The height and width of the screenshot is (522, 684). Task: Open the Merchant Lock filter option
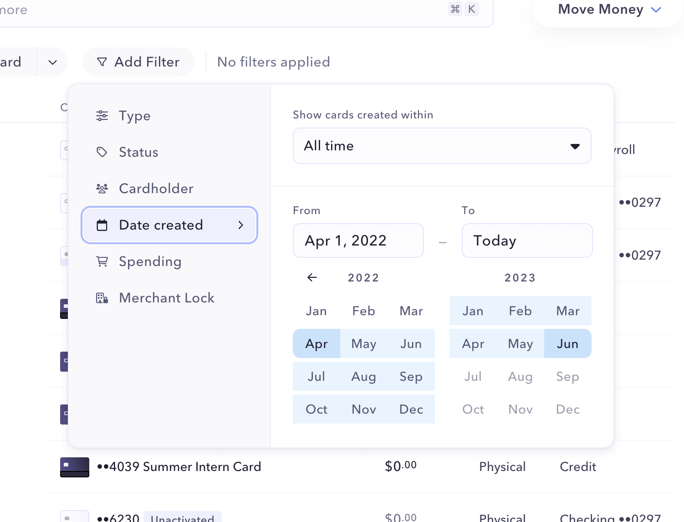coord(167,298)
